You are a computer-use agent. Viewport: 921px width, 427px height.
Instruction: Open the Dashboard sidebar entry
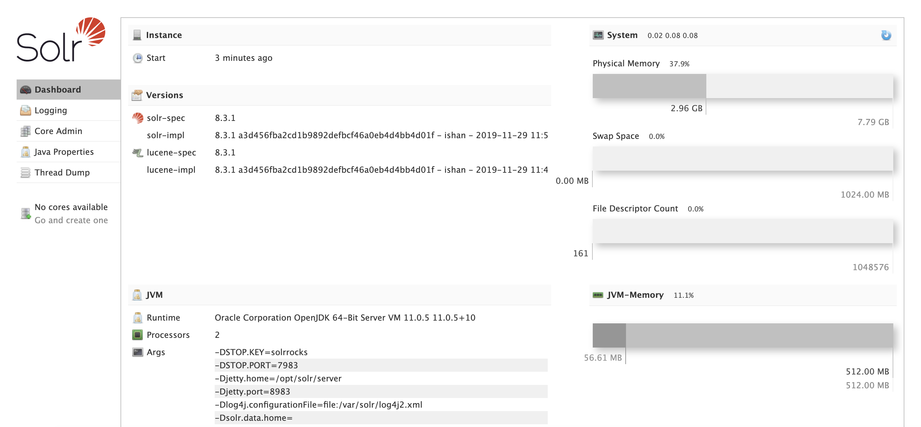tap(57, 89)
